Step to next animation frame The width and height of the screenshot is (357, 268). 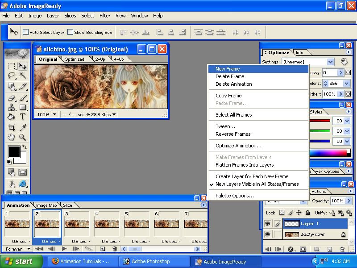[x=75, y=249]
